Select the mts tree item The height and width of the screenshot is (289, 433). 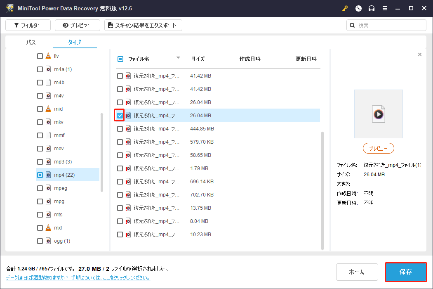click(x=58, y=215)
